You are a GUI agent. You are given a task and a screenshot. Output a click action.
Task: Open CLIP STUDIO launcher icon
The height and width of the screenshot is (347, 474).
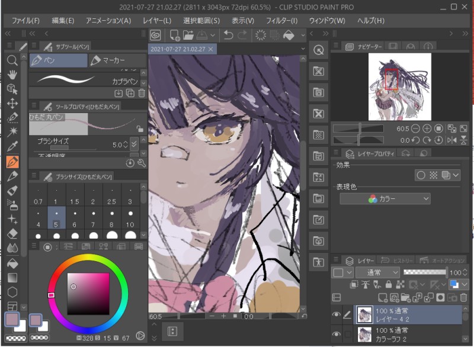coord(156,35)
